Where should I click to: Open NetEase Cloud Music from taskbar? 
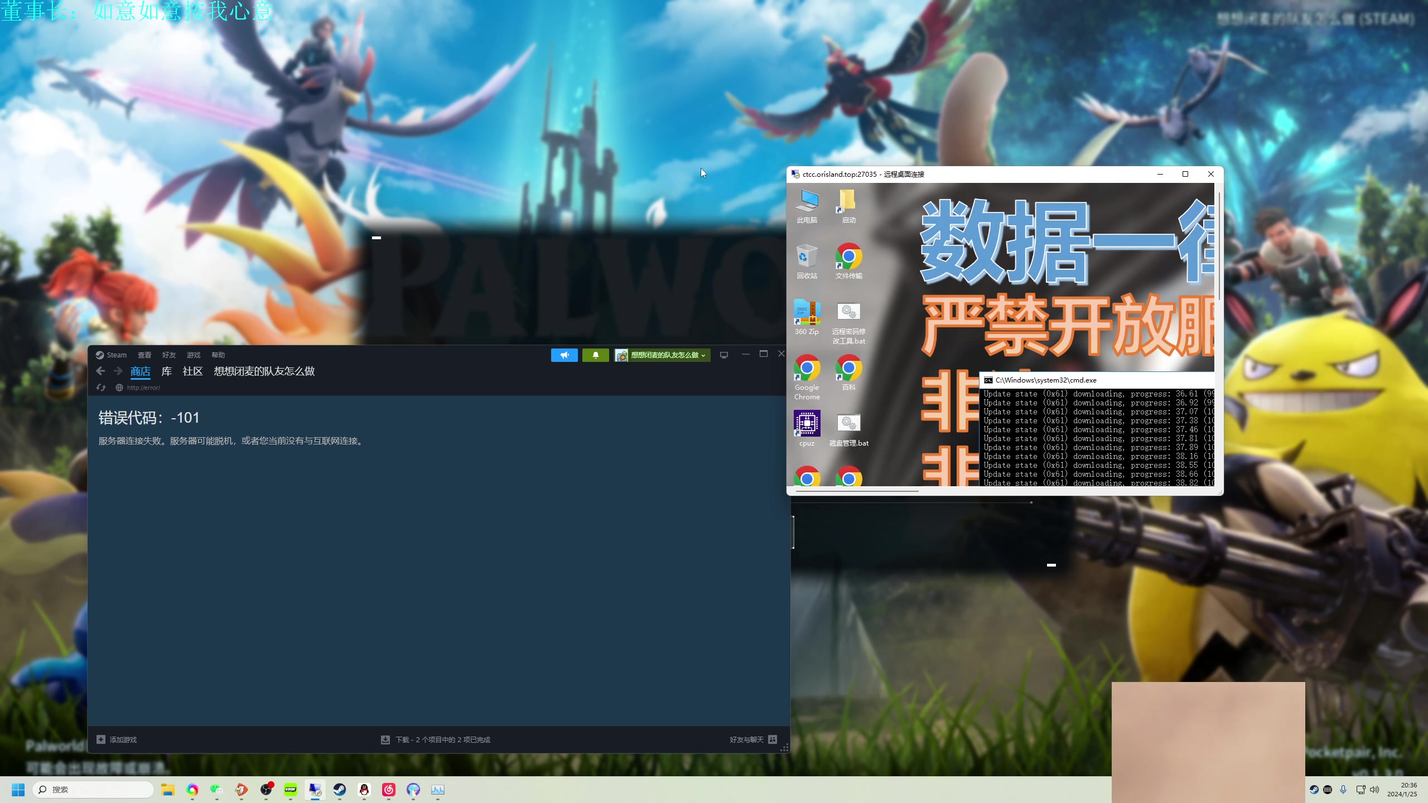click(389, 790)
